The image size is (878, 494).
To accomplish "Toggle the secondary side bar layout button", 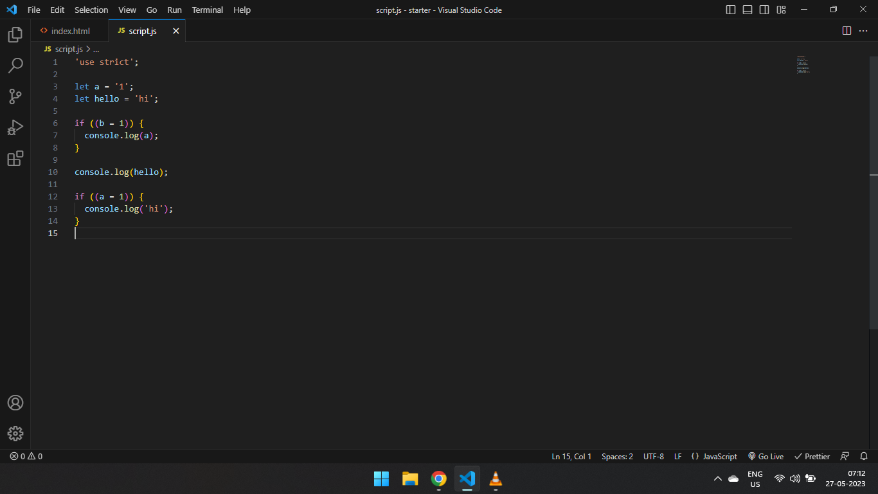I will point(764,10).
